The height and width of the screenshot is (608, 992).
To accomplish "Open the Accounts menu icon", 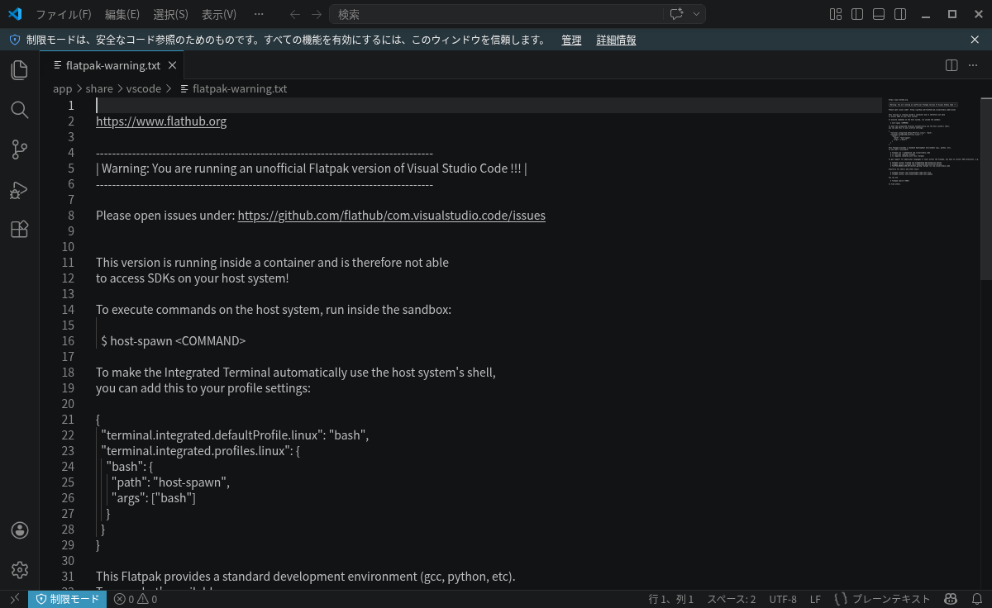I will click(19, 530).
